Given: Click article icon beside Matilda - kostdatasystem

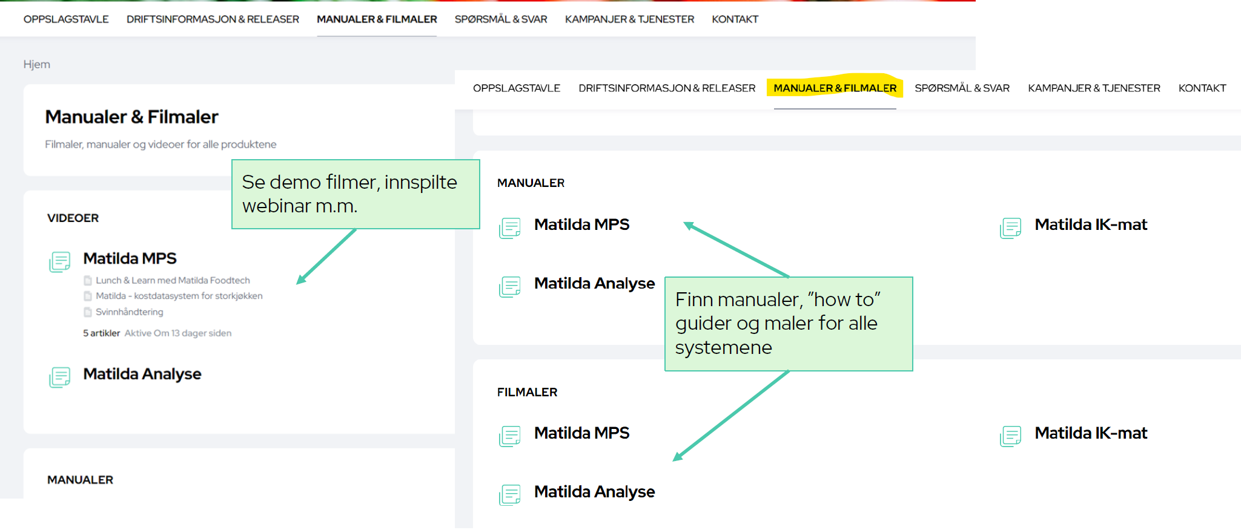Looking at the screenshot, I should coord(88,296).
